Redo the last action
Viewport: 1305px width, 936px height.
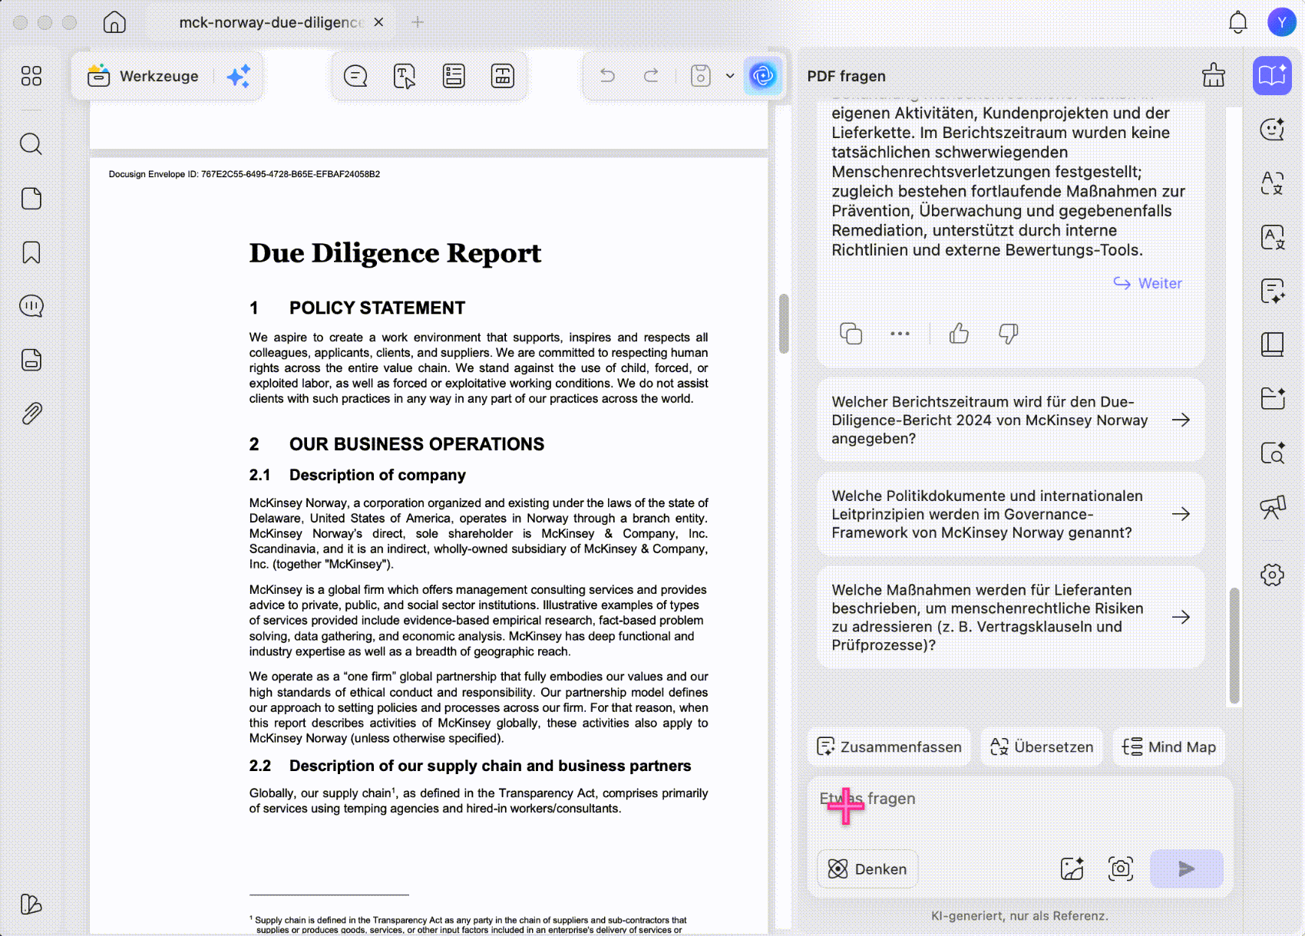click(651, 75)
